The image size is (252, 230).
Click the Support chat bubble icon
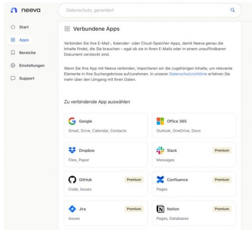pos(13,78)
